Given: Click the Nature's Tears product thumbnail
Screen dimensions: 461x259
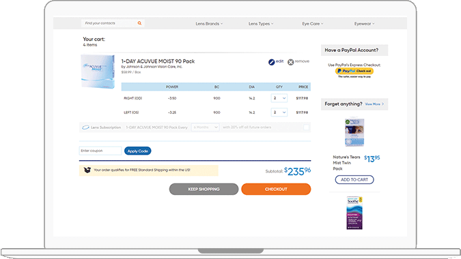Looking at the screenshot, I should [354, 132].
